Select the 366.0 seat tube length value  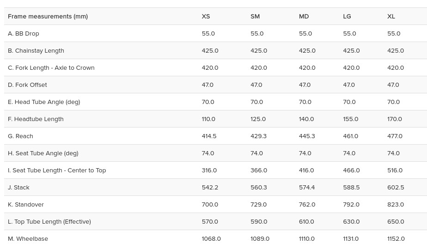point(259,170)
